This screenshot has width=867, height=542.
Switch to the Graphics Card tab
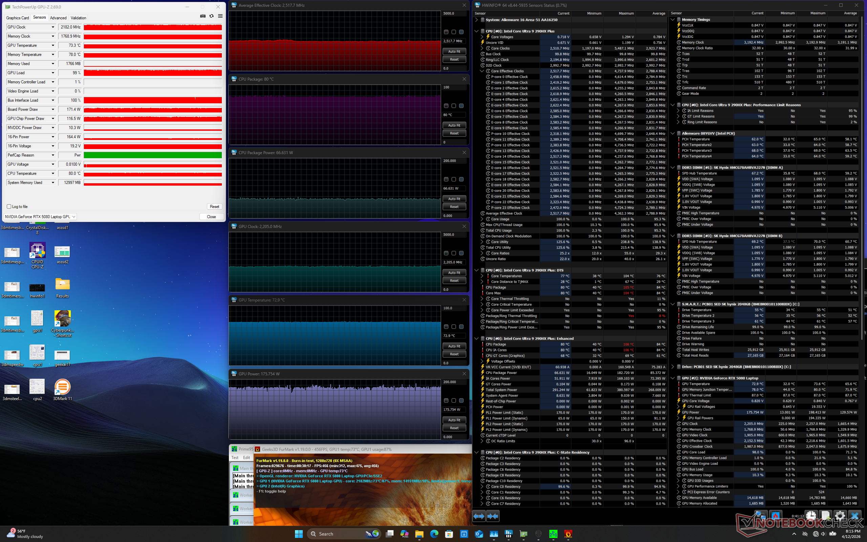point(18,18)
